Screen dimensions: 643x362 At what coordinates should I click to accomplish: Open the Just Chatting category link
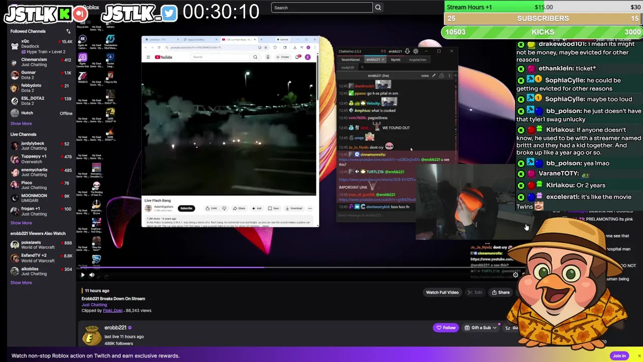(x=94, y=305)
